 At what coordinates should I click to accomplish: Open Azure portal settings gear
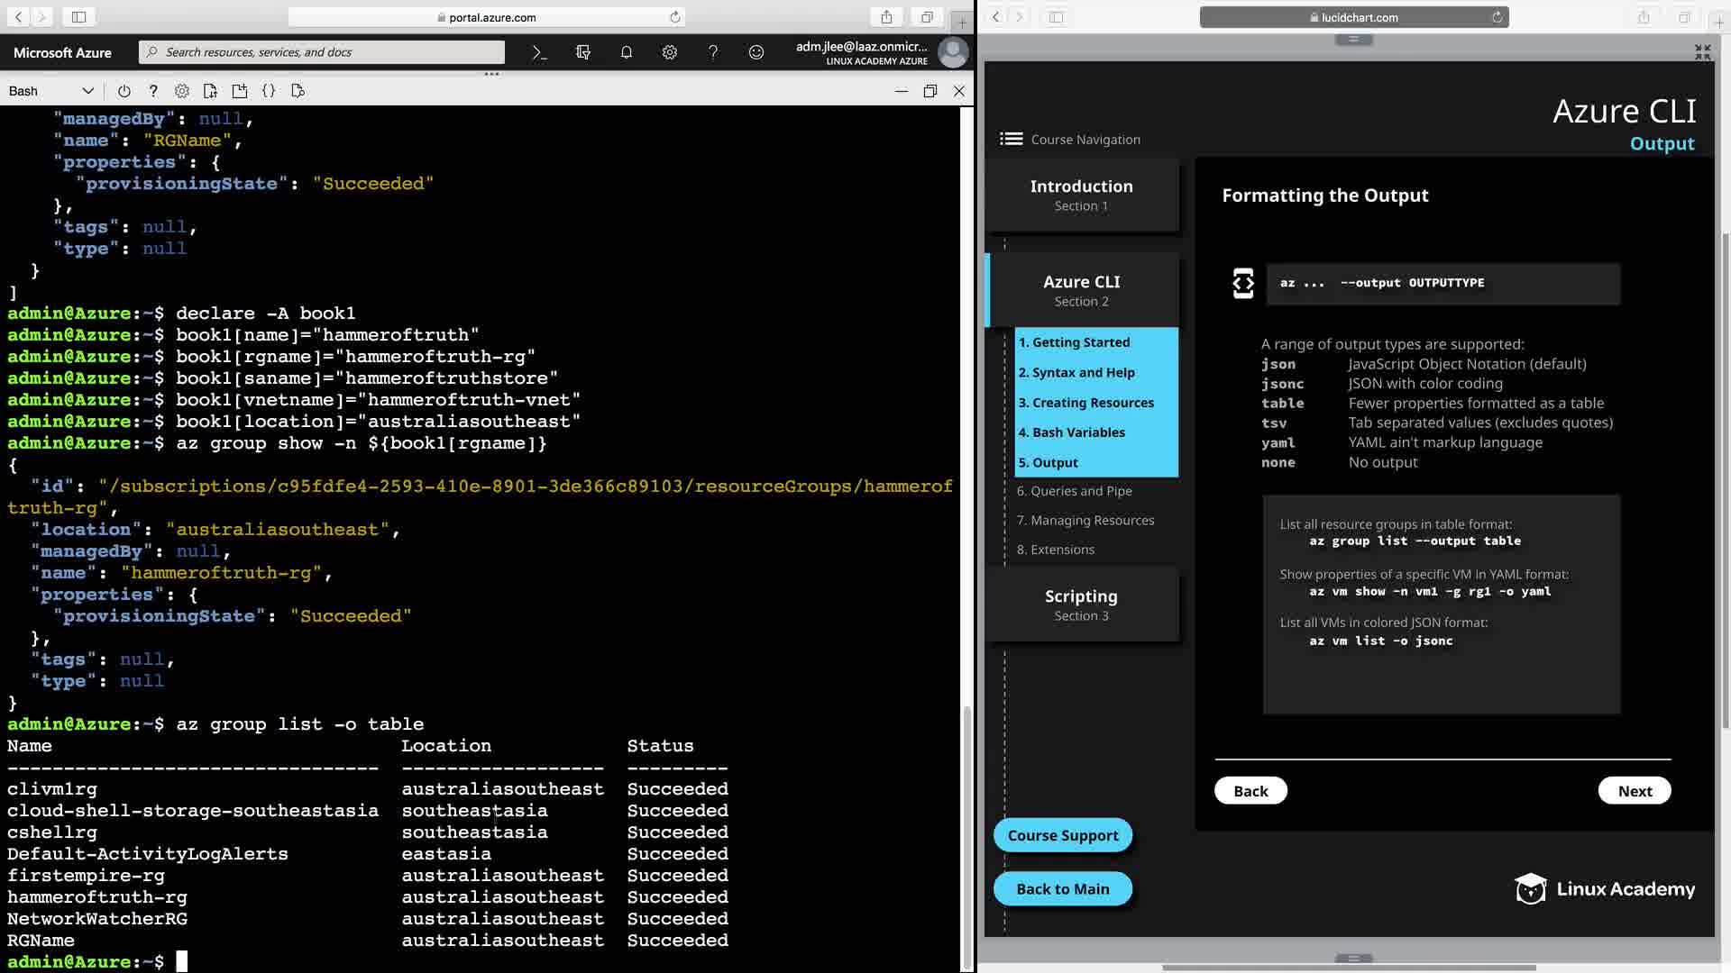tap(669, 52)
